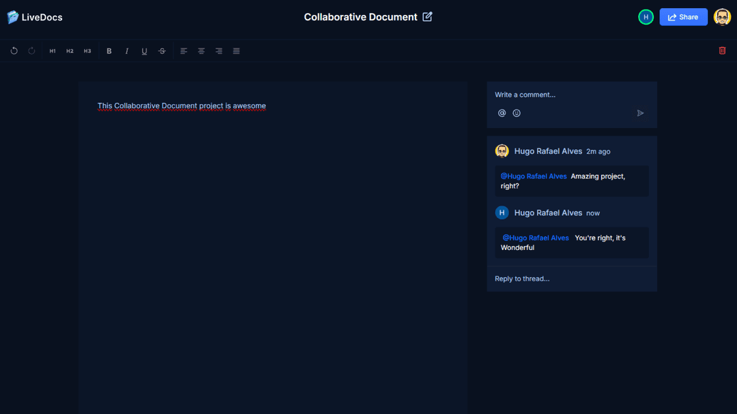Edit the document title with pencil icon

pyautogui.click(x=427, y=16)
